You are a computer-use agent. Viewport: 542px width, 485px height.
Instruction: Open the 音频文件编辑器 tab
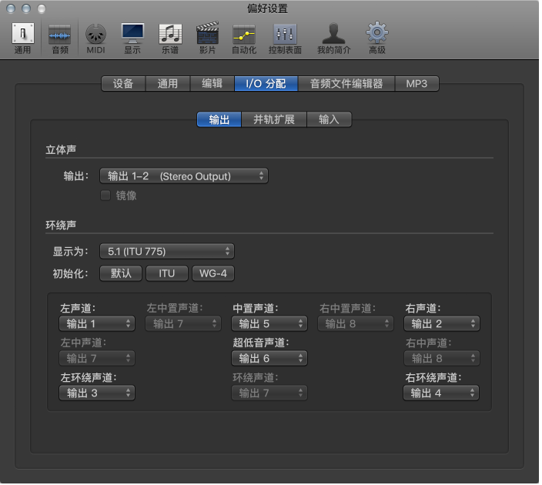tap(346, 84)
